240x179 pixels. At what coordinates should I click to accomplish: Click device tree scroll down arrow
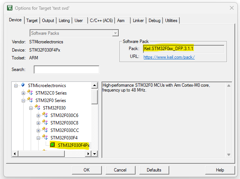point(95,154)
